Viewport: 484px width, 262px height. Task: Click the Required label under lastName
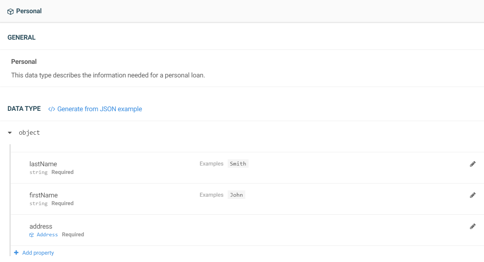tap(62, 172)
